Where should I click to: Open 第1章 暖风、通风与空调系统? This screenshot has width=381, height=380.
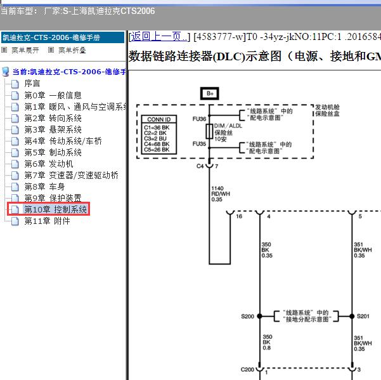pyautogui.click(x=75, y=107)
